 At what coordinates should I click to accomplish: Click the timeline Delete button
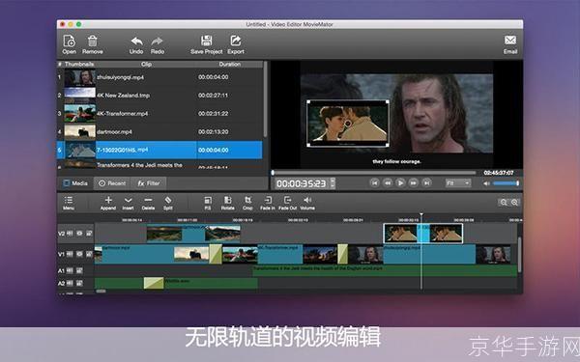coord(148,203)
